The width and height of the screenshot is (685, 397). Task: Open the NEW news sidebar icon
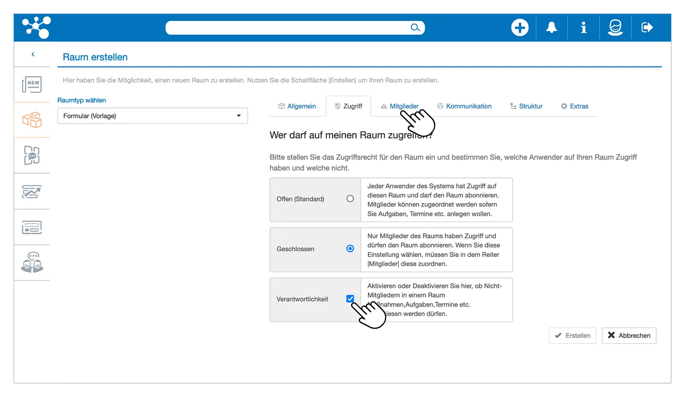tap(32, 84)
